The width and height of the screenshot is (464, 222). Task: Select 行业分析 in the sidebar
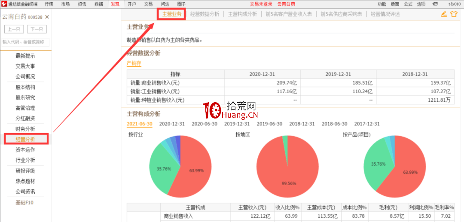pyautogui.click(x=25, y=160)
